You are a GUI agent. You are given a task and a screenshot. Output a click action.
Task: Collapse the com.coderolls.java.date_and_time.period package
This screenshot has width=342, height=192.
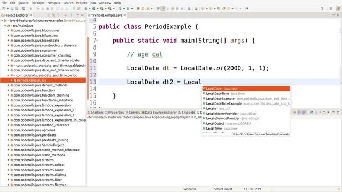(x=9, y=75)
